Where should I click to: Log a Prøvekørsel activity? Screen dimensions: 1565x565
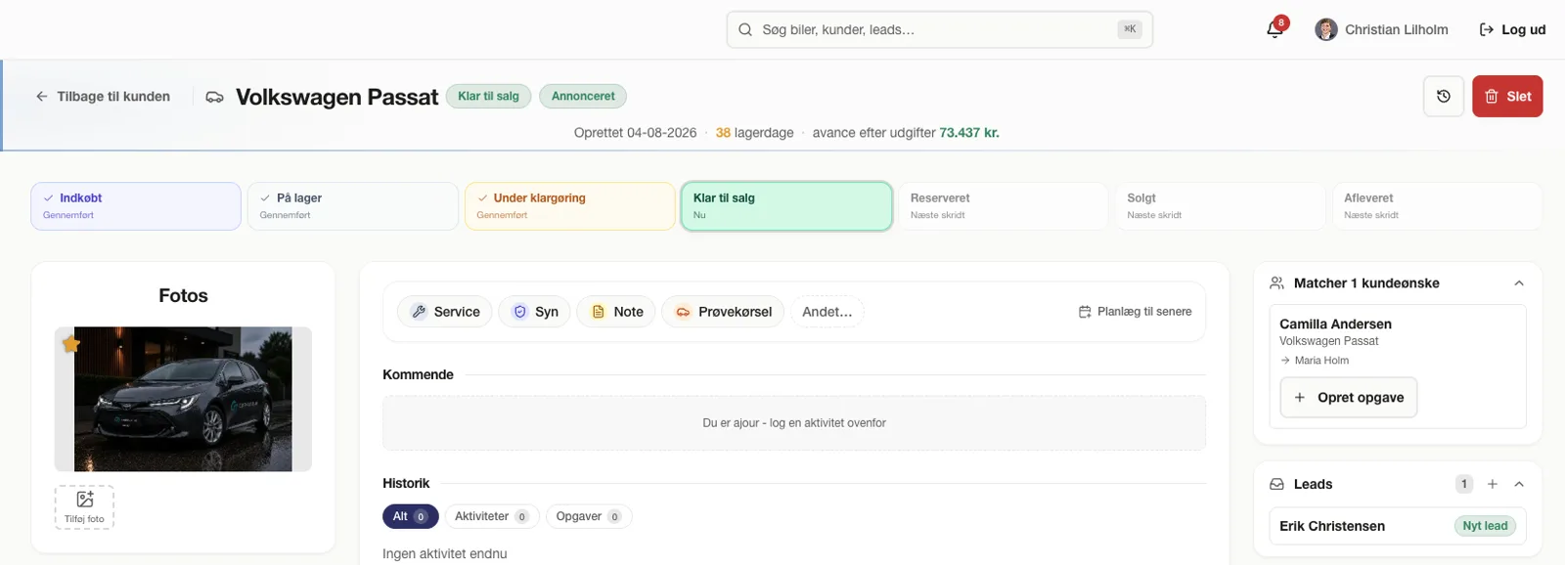[723, 312]
